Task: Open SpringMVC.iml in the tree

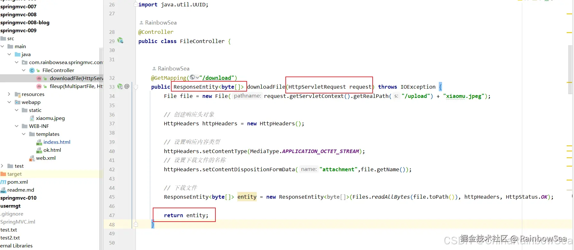Action: (x=18, y=222)
